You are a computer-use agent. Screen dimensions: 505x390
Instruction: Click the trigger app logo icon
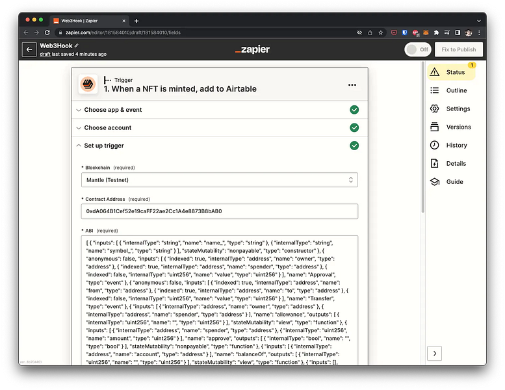tap(88, 84)
